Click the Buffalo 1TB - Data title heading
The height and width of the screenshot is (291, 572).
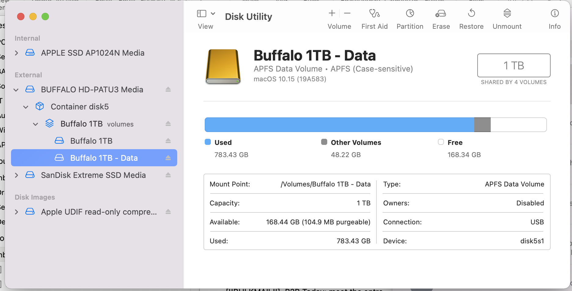tap(315, 56)
